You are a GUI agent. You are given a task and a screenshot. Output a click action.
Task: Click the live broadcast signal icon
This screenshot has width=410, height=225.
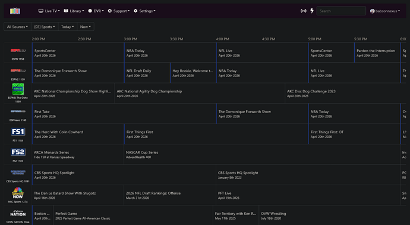303,11
